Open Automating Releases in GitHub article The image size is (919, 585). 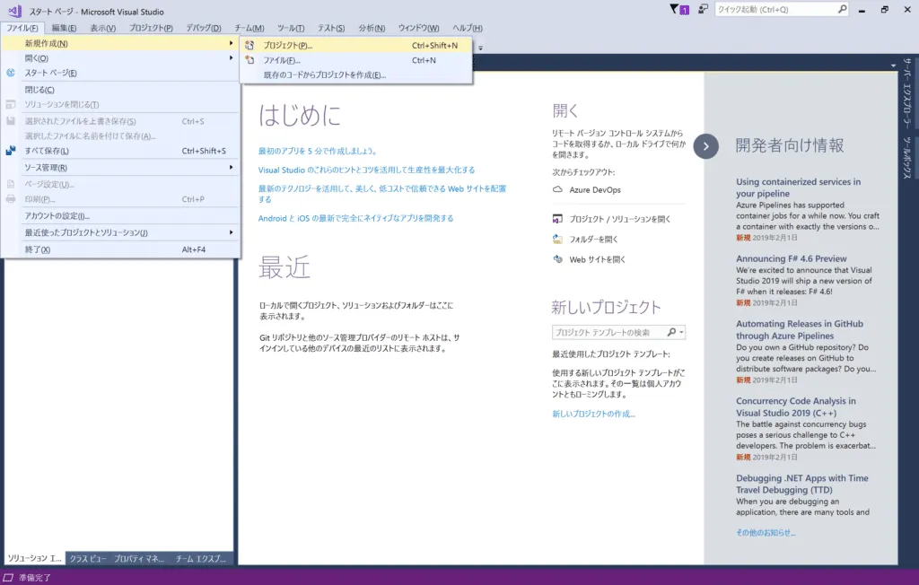800,329
